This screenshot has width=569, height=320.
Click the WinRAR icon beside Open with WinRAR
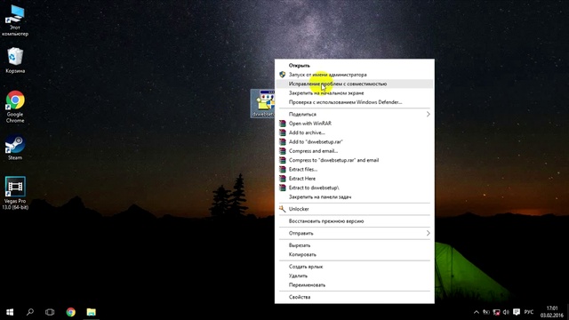click(x=283, y=124)
